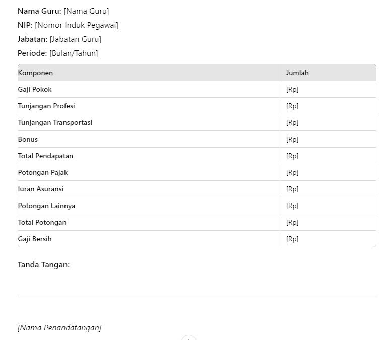Click the Total Potongan cell
Image resolution: width=392 pixels, height=340 pixels.
click(x=149, y=222)
